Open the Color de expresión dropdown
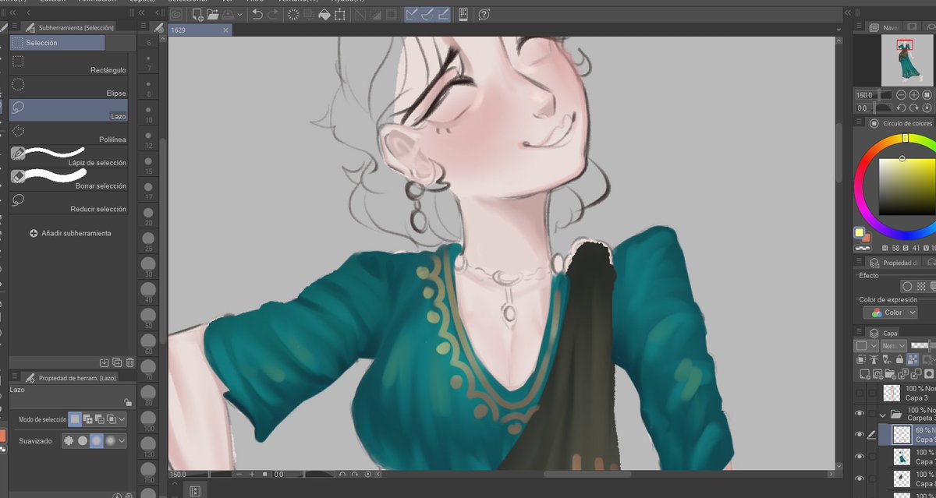The image size is (936, 498). point(889,313)
